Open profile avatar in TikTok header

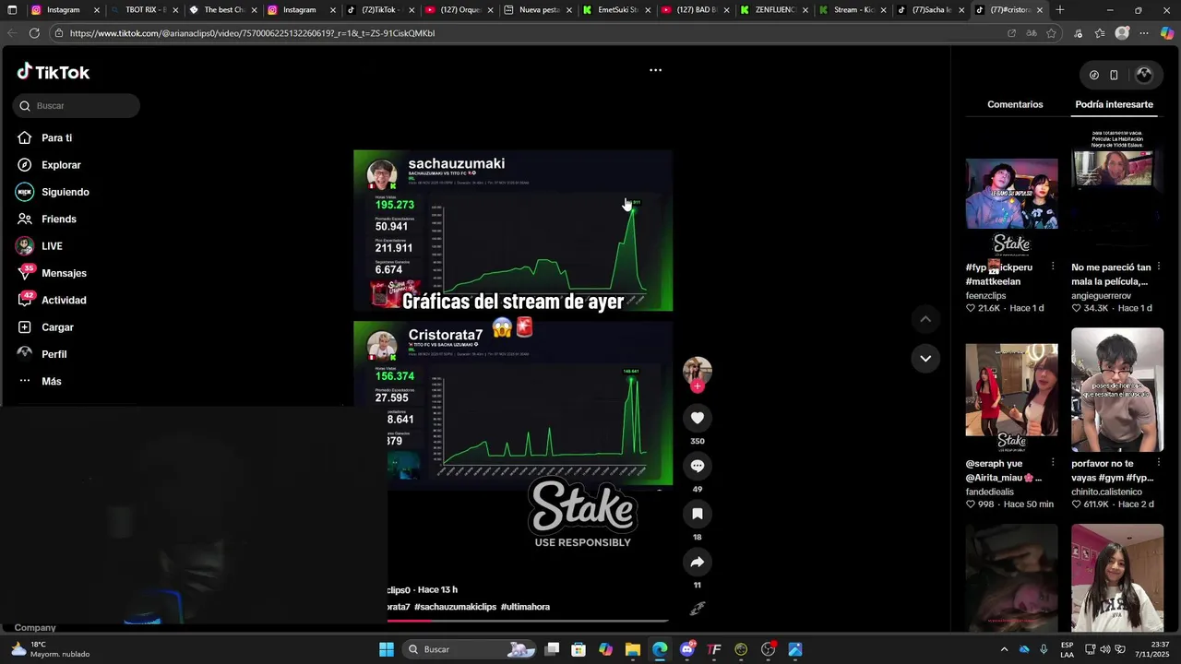(1144, 75)
